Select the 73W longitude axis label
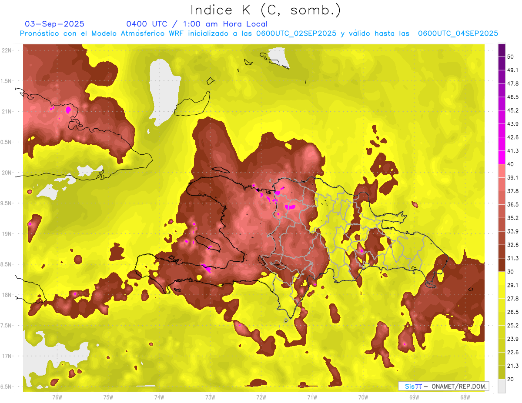Screen dimensions: 522x403 click(210, 397)
